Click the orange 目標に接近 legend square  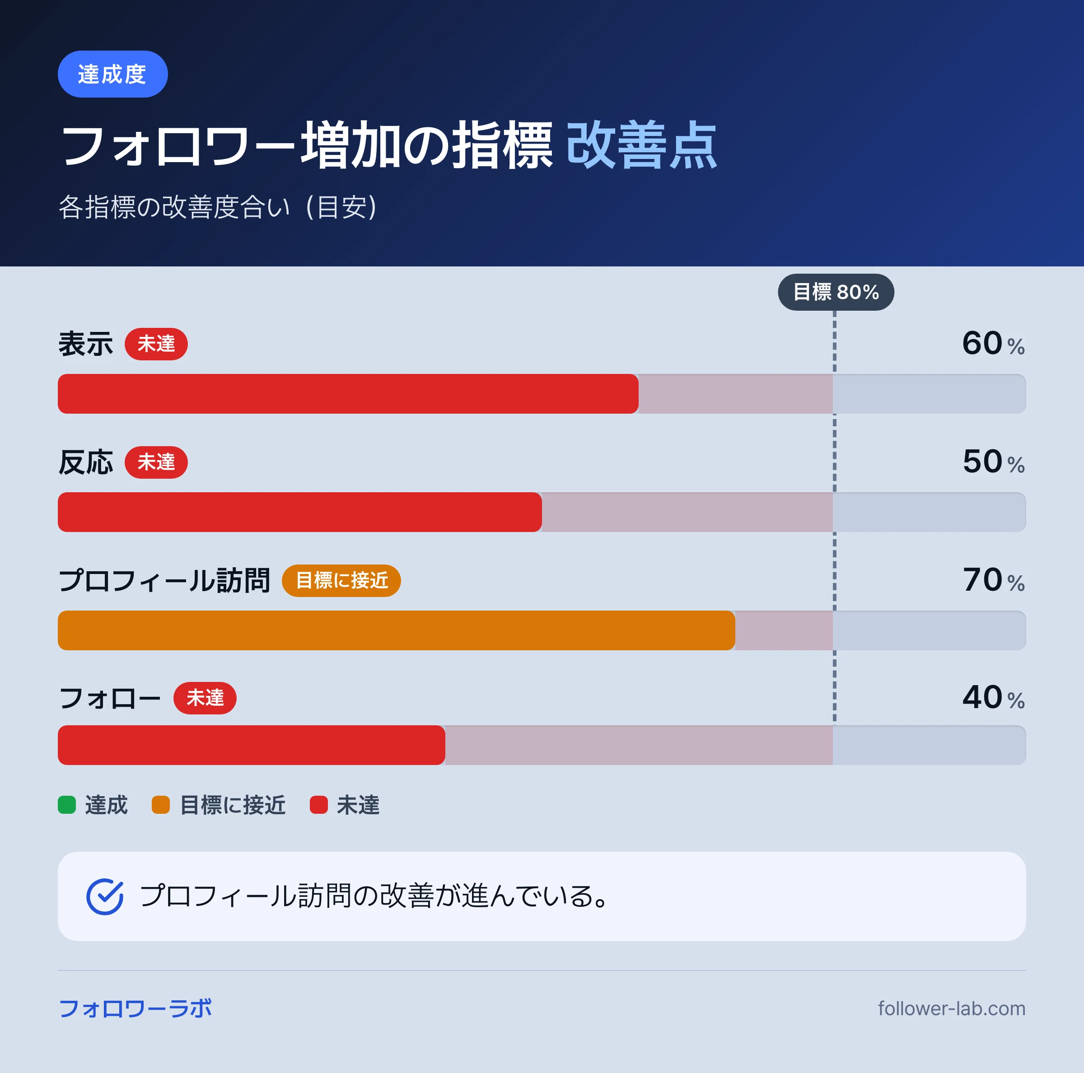pos(160,804)
